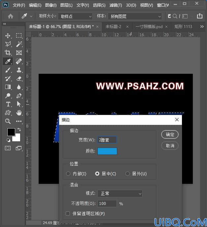Toggle Quick Mask mode

(8, 148)
